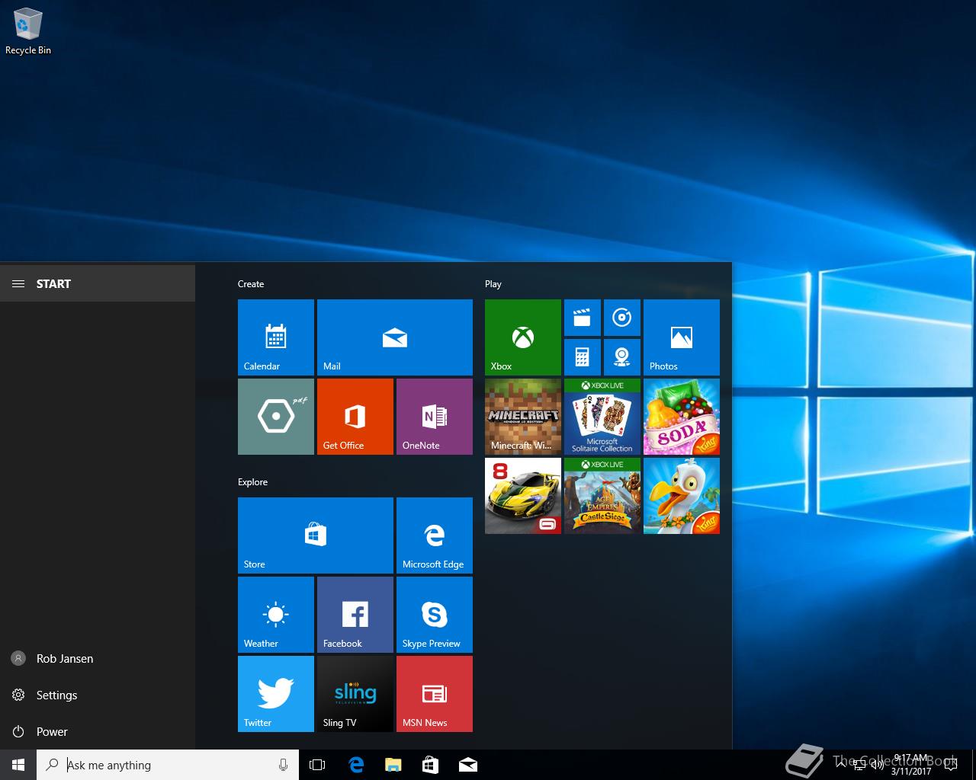
Task: Open the taskbar clock and date
Action: (x=911, y=765)
